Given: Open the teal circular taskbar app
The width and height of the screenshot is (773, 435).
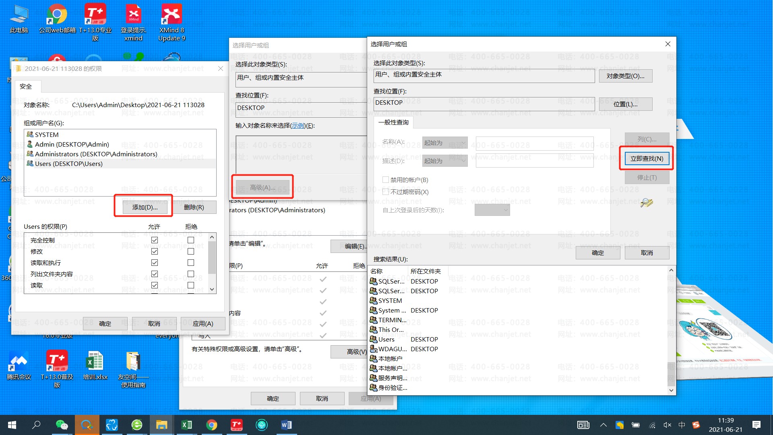Looking at the screenshot, I should tap(262, 425).
